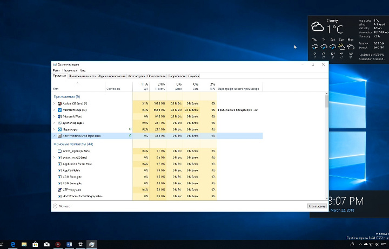
Task: Click the Application Frame Host icon
Action: (59, 164)
